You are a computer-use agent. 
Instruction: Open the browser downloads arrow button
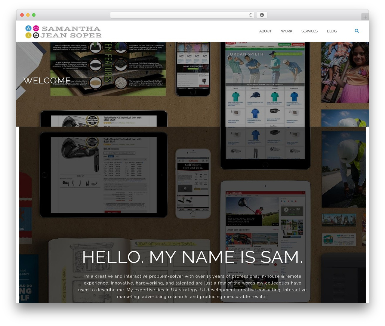tap(262, 15)
